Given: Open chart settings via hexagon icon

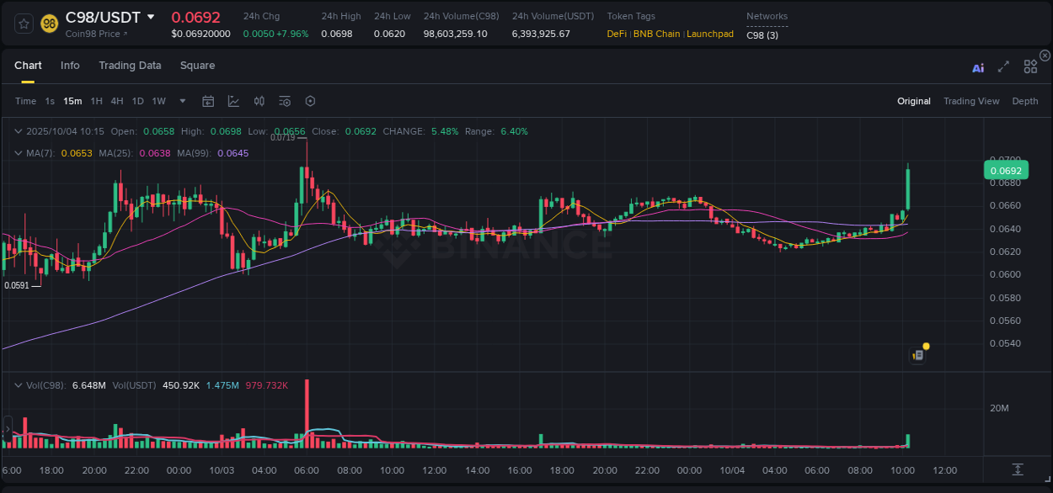Looking at the screenshot, I should point(310,101).
